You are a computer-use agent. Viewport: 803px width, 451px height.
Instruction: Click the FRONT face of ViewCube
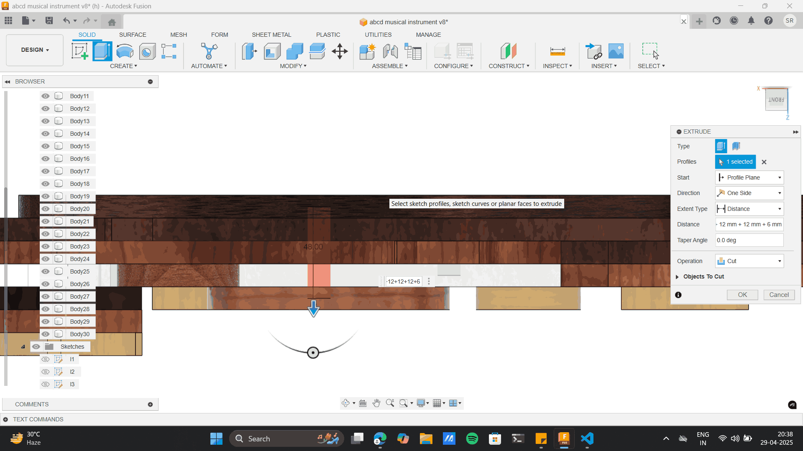(x=776, y=100)
